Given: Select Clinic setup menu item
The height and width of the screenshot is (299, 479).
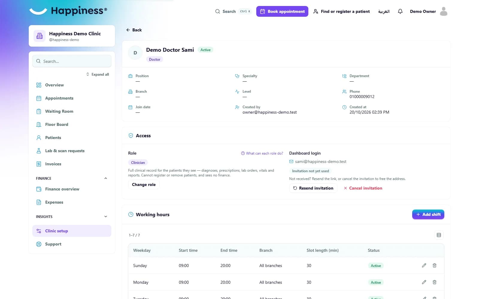Looking at the screenshot, I should point(72,231).
